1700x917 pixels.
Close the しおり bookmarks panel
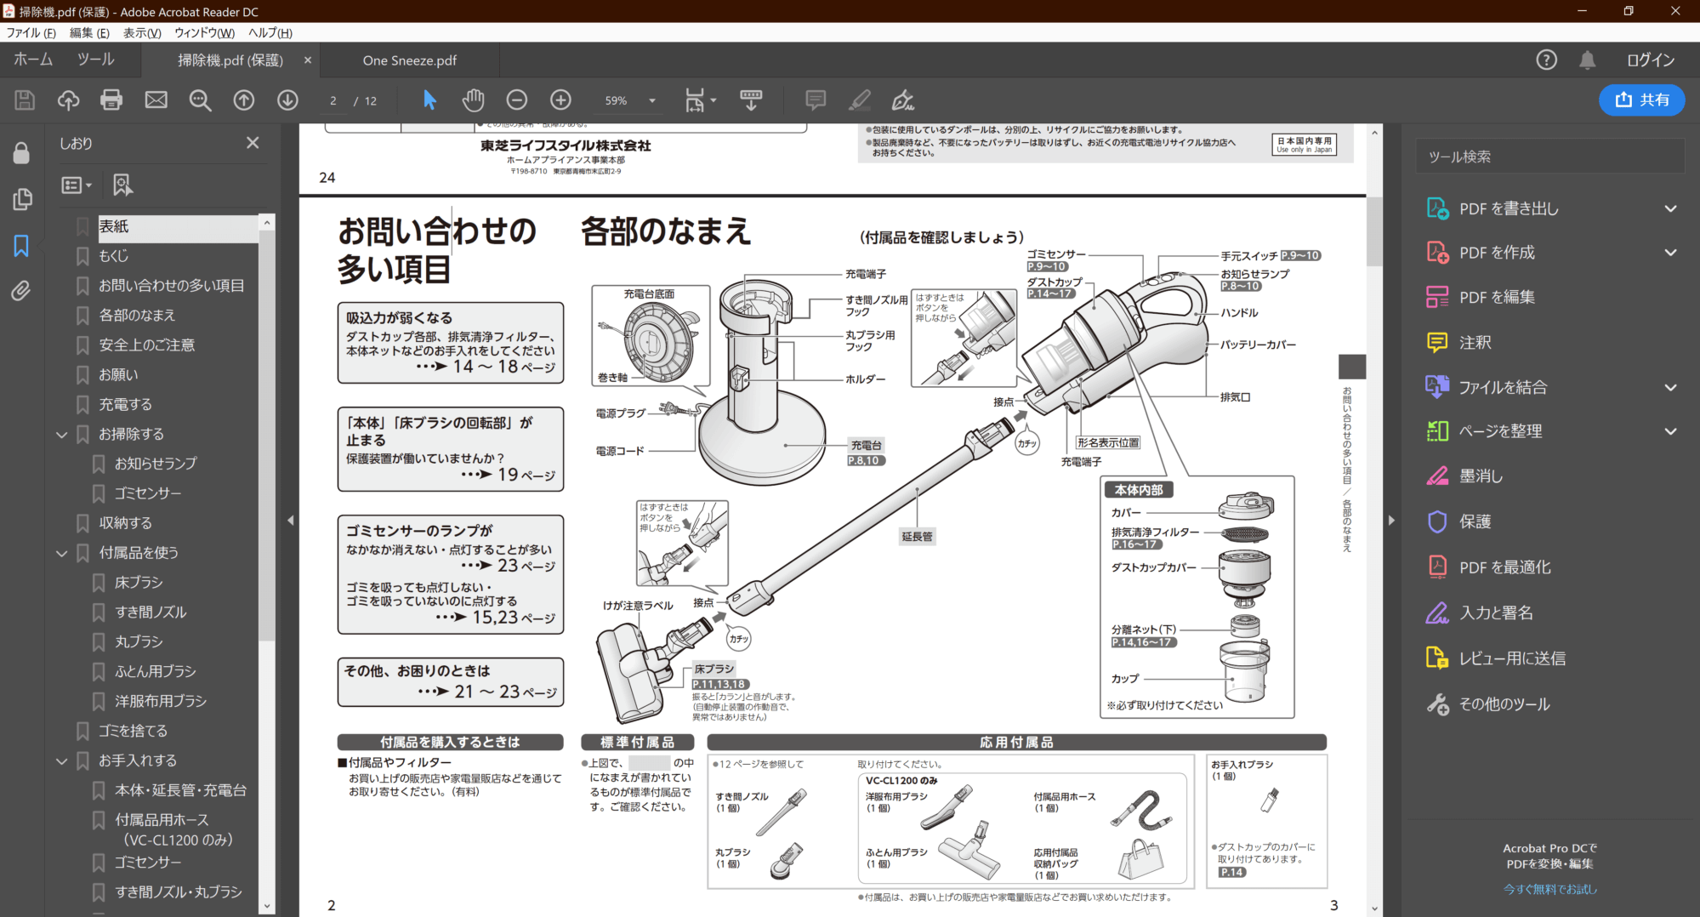(253, 143)
